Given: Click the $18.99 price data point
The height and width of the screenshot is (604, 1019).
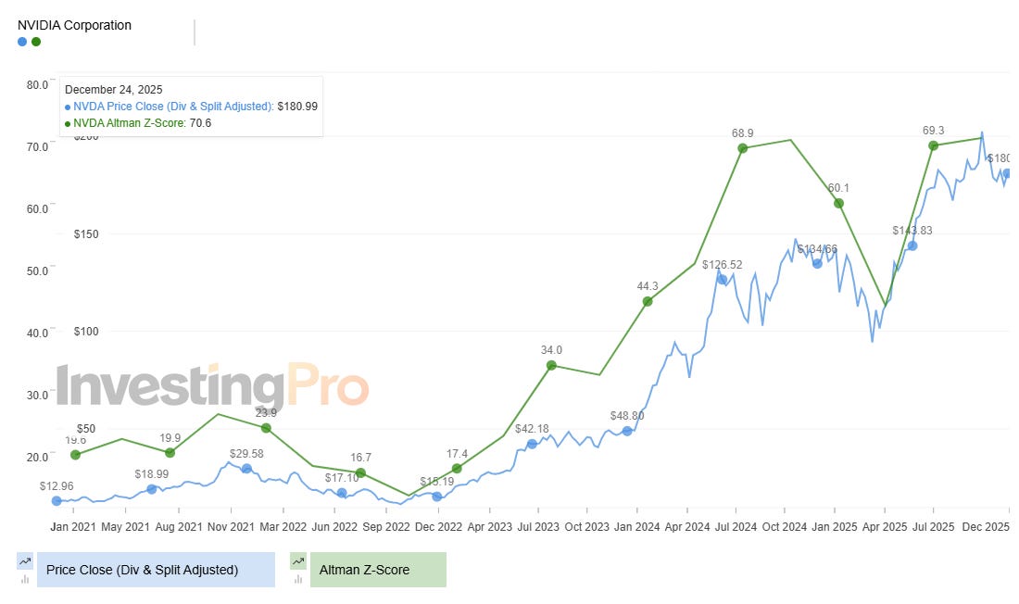Looking at the screenshot, I should click(x=151, y=489).
